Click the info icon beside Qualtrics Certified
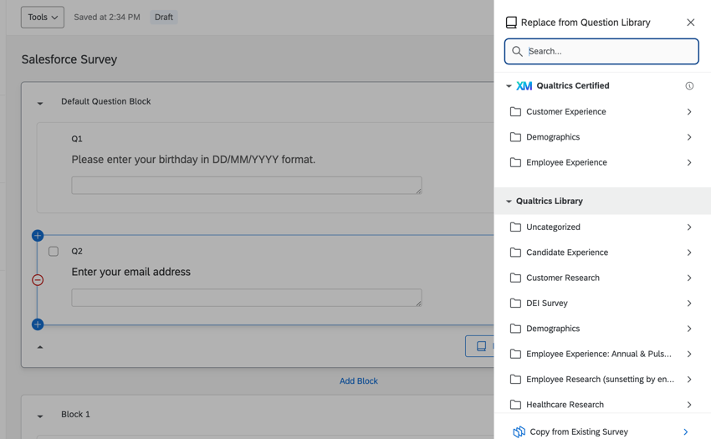This screenshot has width=711, height=439. point(689,86)
